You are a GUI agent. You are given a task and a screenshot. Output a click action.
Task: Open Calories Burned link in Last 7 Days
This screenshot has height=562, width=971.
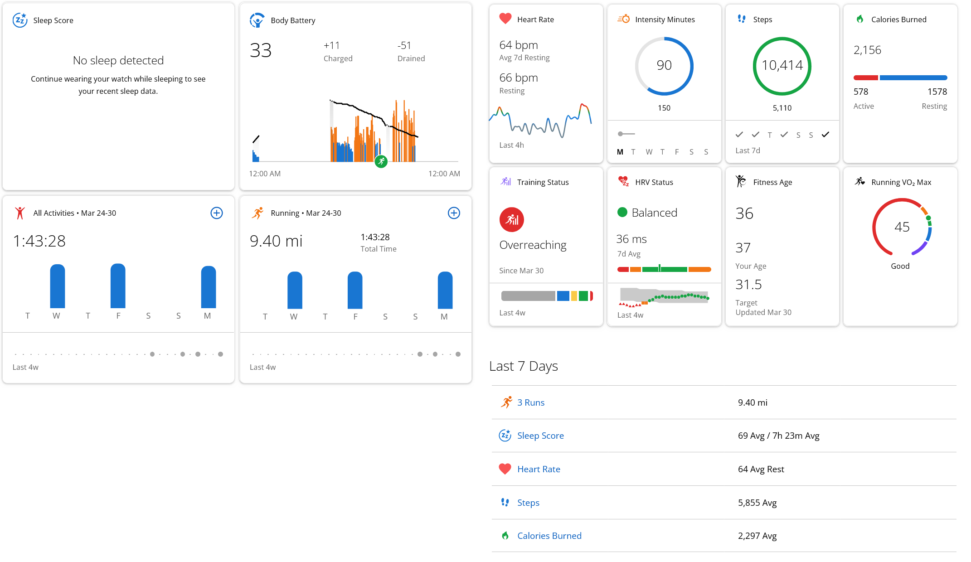click(x=549, y=536)
